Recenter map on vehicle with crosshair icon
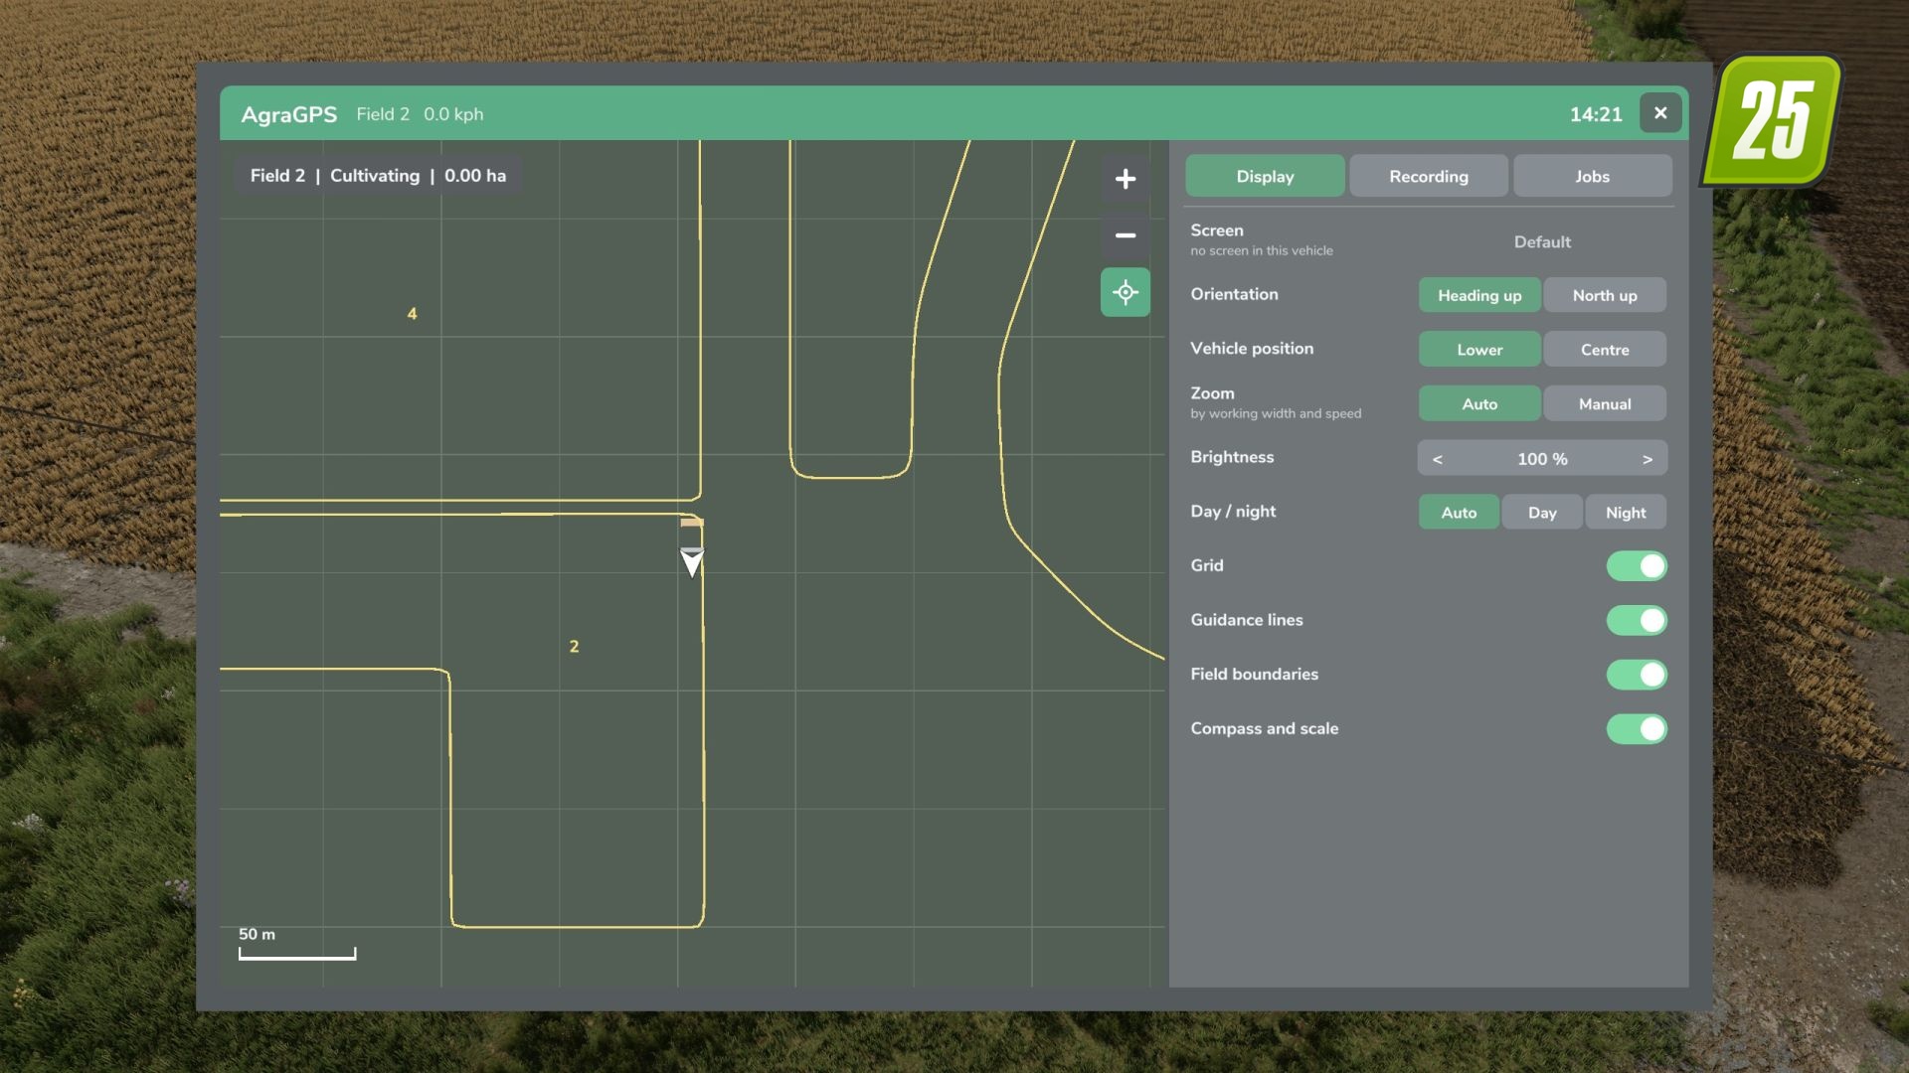This screenshot has width=1909, height=1073. (1125, 292)
